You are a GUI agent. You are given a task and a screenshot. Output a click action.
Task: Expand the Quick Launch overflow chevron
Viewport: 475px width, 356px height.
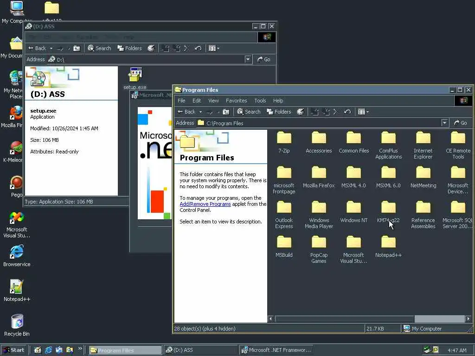coord(80,349)
